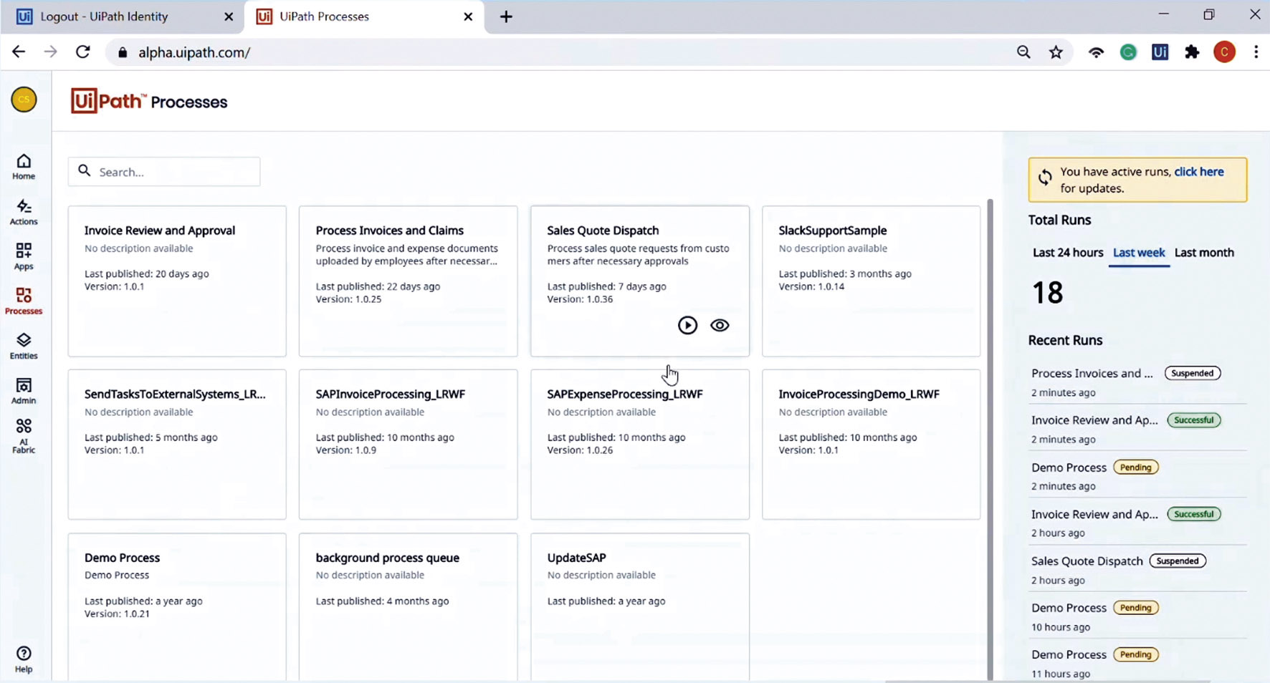The image size is (1270, 683).
Task: Open the SlackSupportSample process card
Action: pyautogui.click(x=871, y=281)
